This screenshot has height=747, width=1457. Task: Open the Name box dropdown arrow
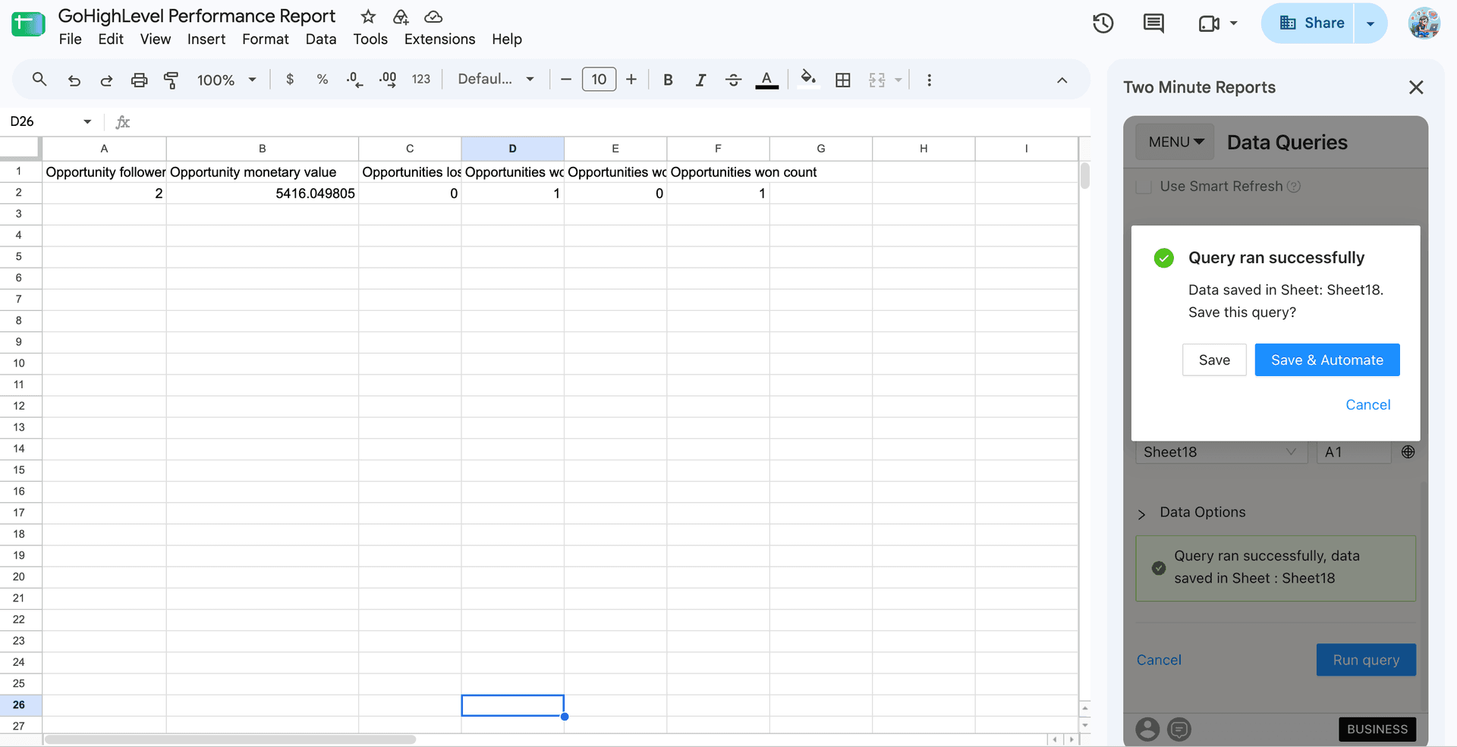(x=87, y=121)
